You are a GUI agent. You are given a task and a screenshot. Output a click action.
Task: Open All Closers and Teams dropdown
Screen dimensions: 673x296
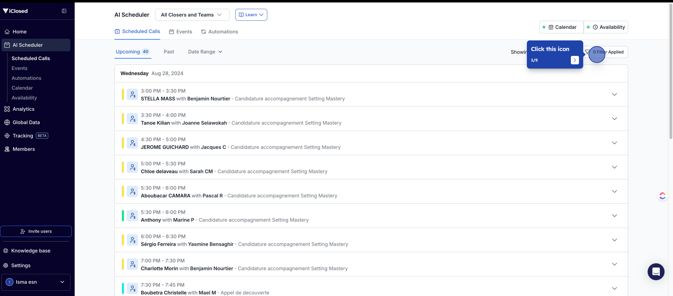pos(192,15)
